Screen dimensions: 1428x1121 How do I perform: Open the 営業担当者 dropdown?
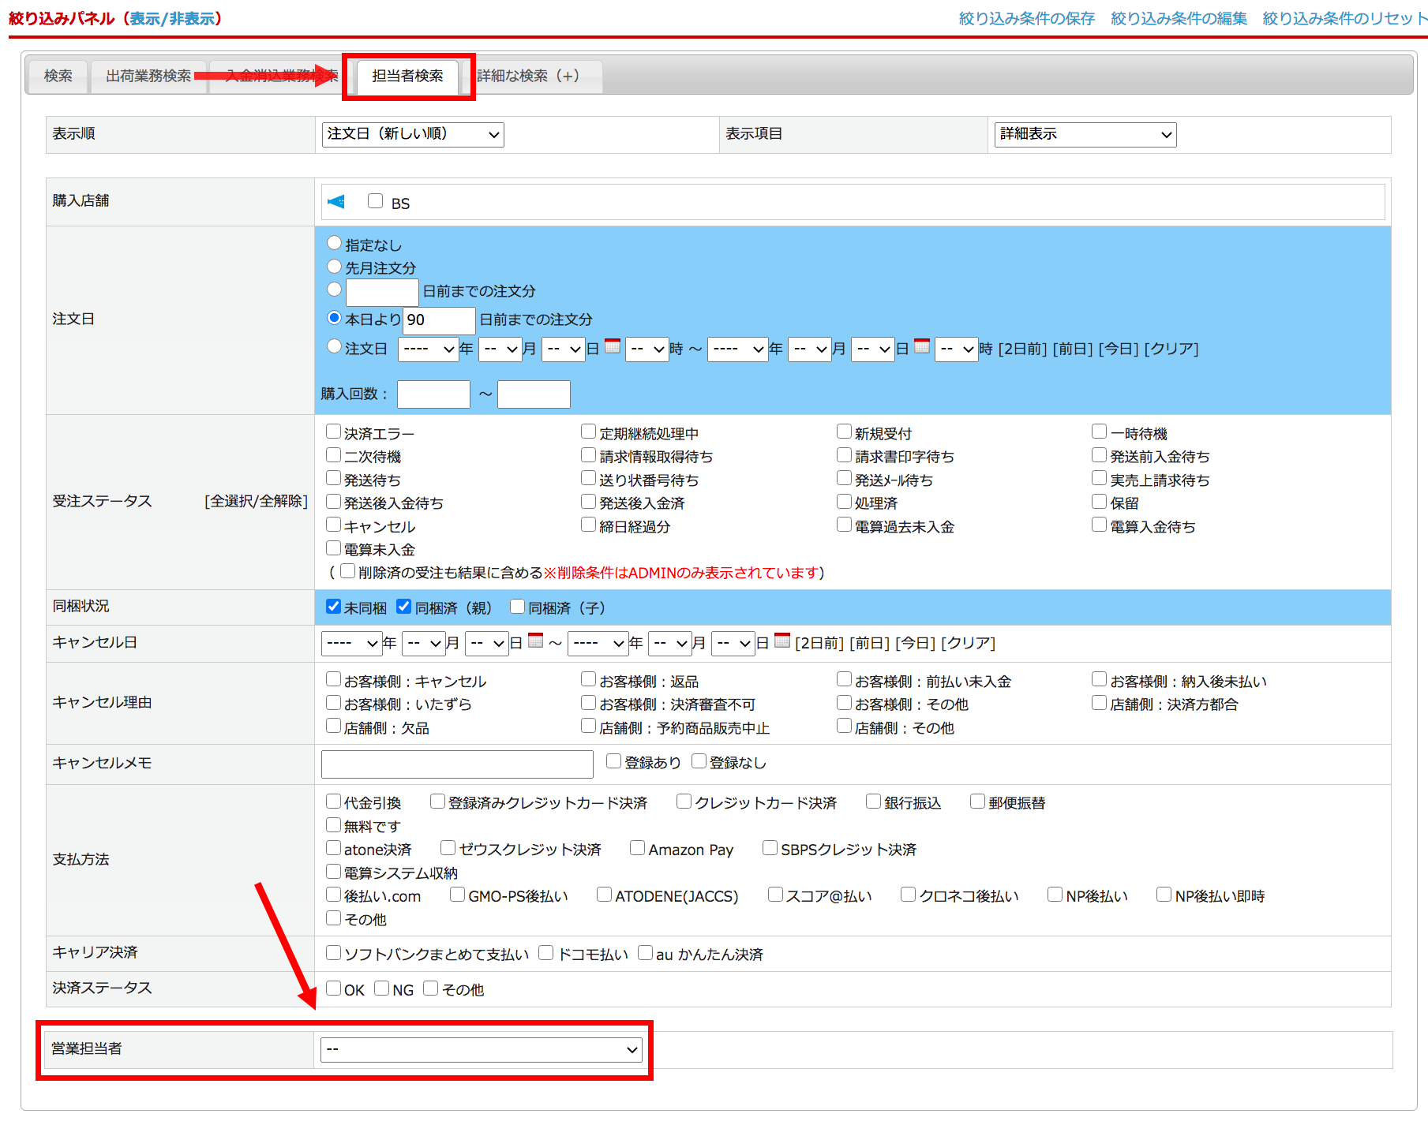point(482,1050)
